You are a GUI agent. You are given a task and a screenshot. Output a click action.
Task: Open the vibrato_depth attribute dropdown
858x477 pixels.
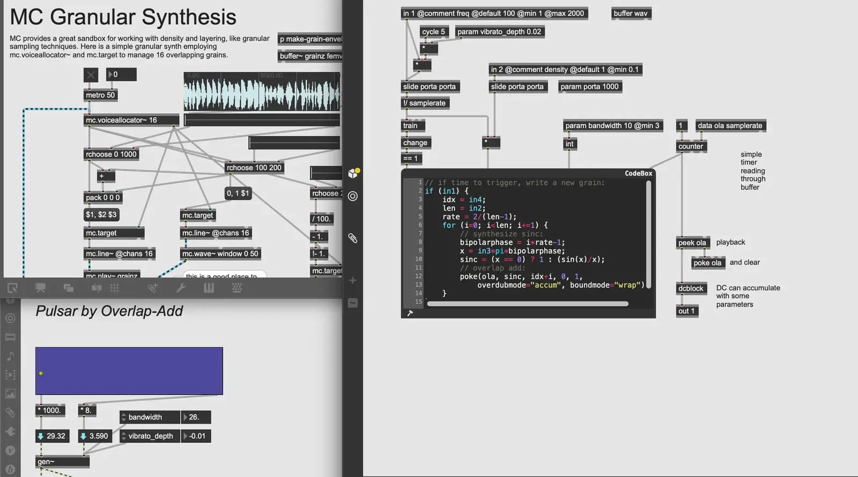tap(150, 436)
